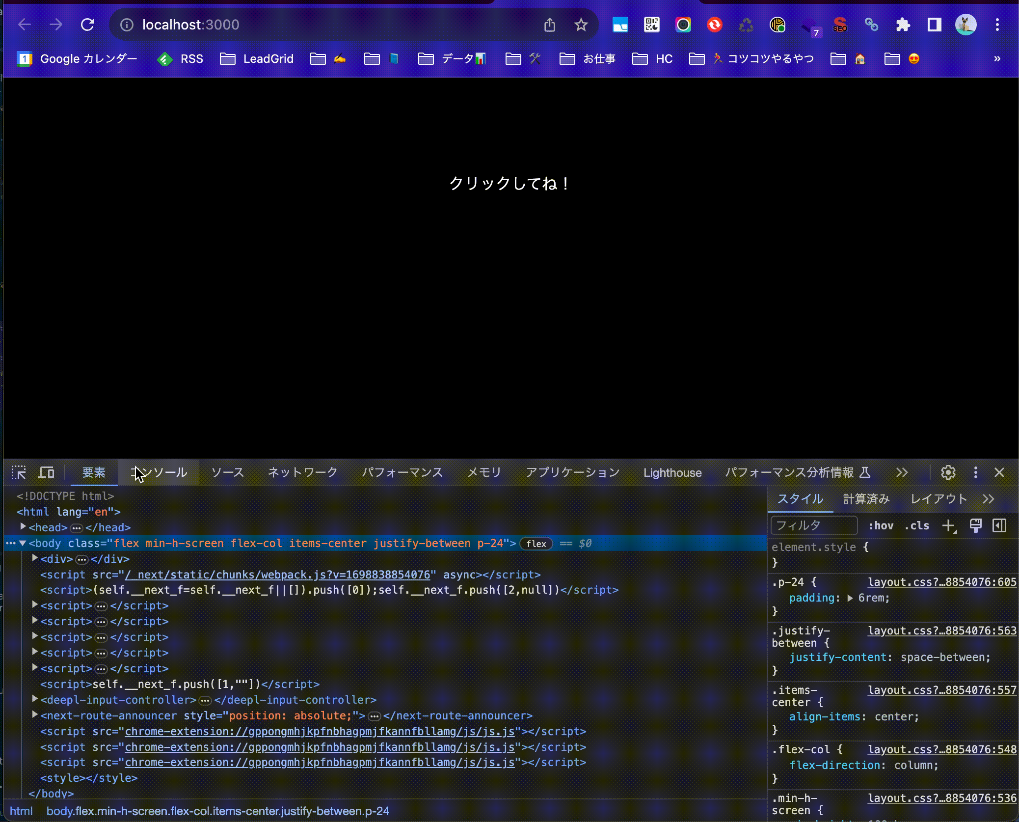Viewport: 1019px width, 822px height.
Task: Click the paint brush icon in the Styles toolbar
Action: [975, 525]
